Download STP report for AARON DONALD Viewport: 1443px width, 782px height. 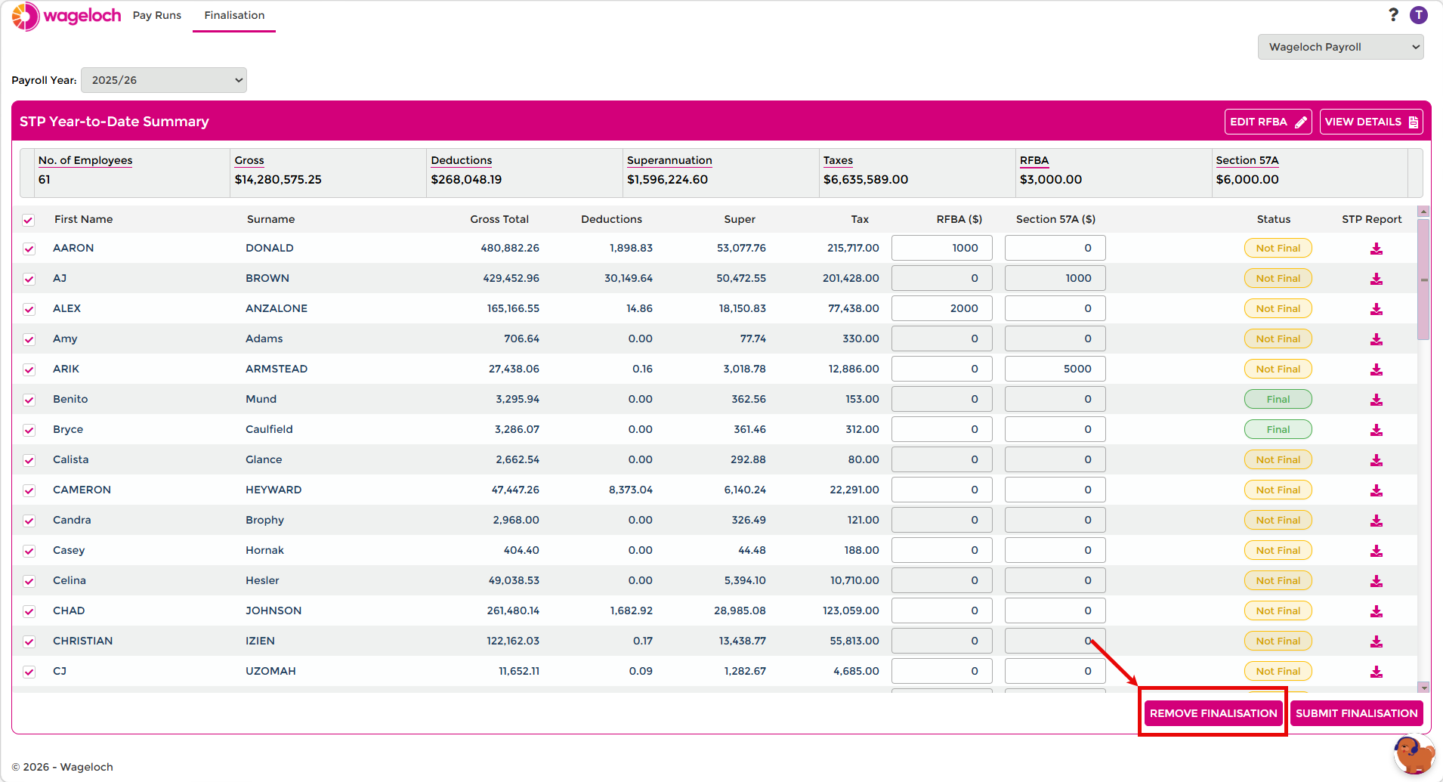1377,249
